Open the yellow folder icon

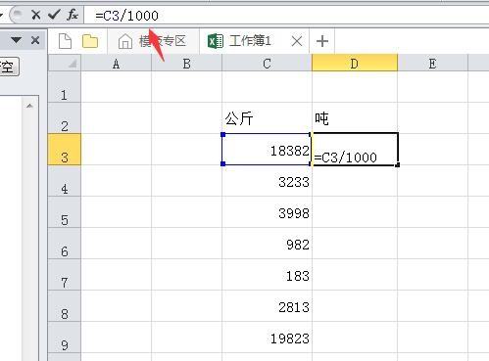point(90,41)
